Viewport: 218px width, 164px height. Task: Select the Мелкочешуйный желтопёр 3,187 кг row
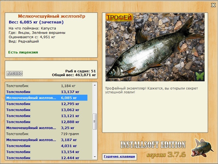point(46,140)
